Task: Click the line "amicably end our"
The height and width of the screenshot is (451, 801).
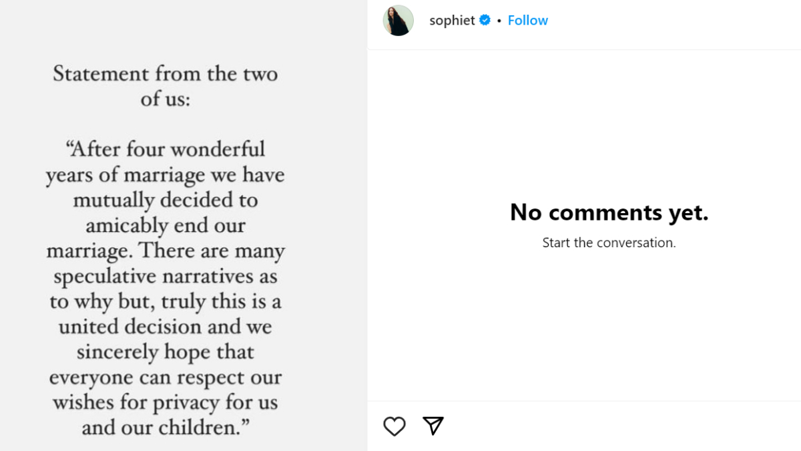Action: (x=165, y=225)
